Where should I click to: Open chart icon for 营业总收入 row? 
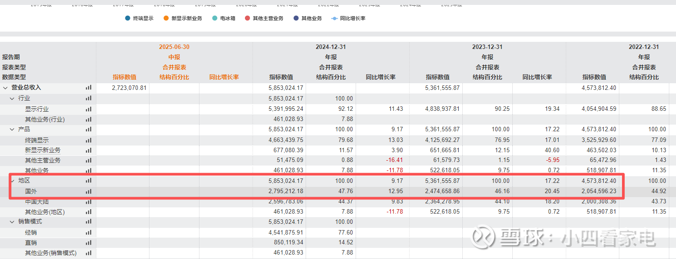88,88
